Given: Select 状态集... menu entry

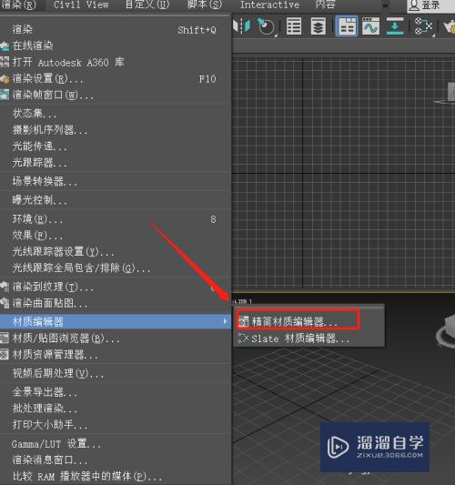Looking at the screenshot, I should click(115, 114).
